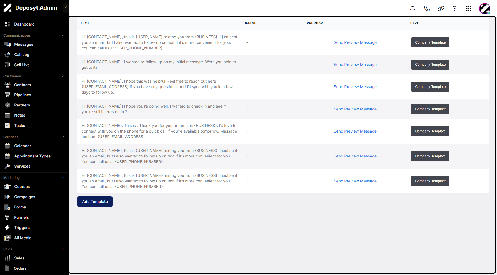Click the phone dialer icon in header
Image resolution: width=497 pixels, height=275 pixels.
pos(427,9)
